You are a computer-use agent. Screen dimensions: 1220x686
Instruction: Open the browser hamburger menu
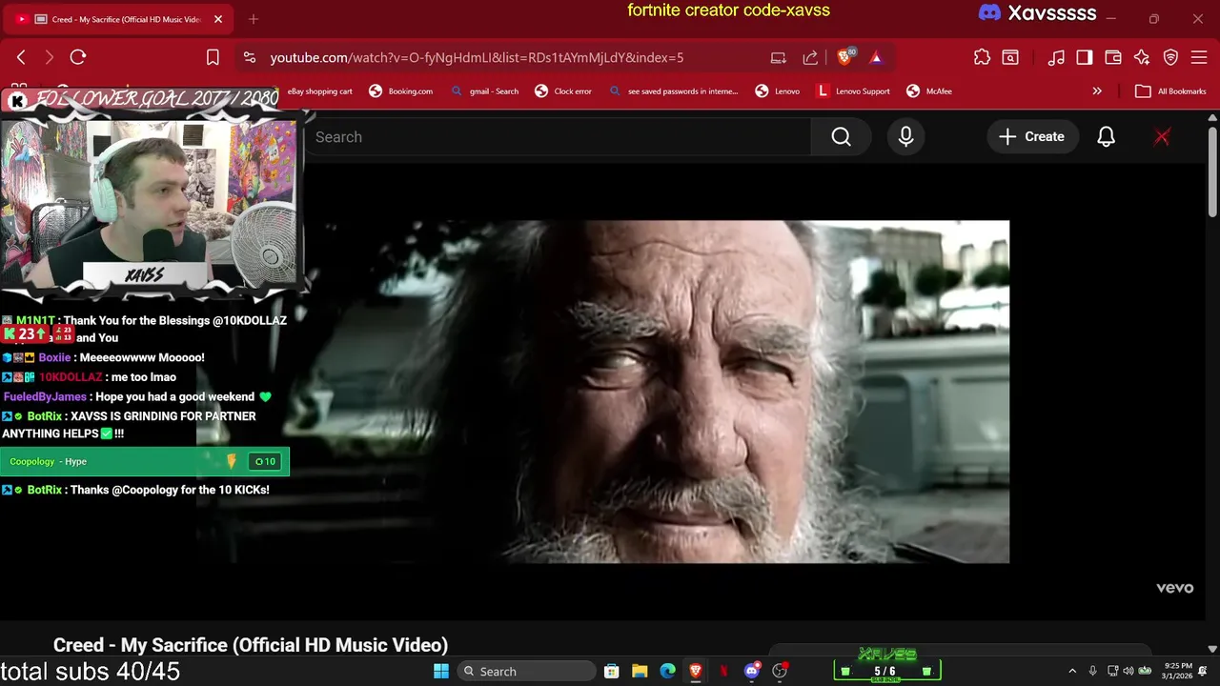point(1199,57)
